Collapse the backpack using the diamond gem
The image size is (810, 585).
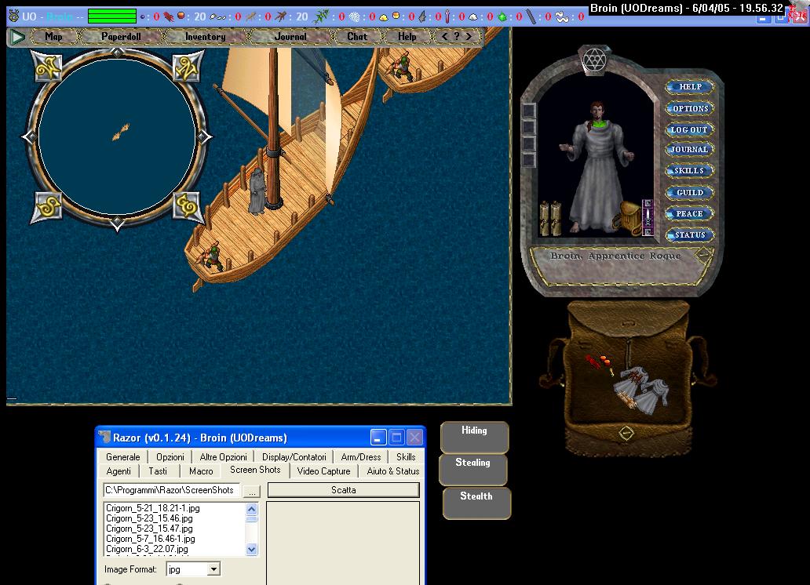626,433
